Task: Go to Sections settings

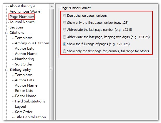Action: (17, 27)
